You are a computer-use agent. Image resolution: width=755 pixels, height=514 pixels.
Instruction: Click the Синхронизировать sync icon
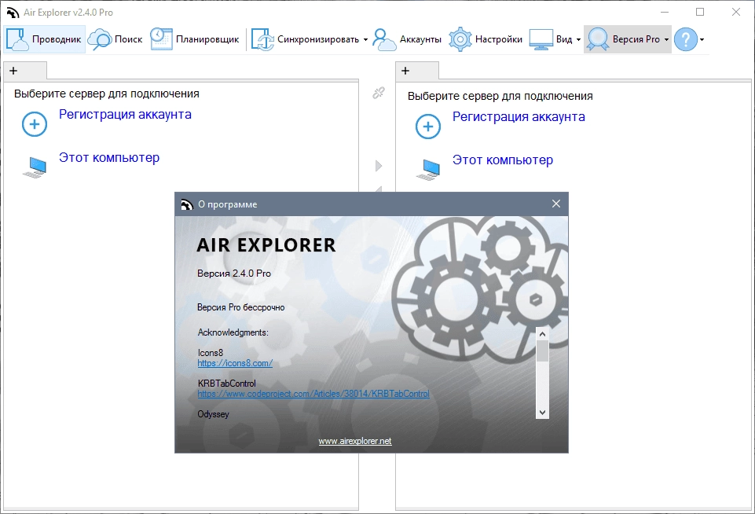262,39
